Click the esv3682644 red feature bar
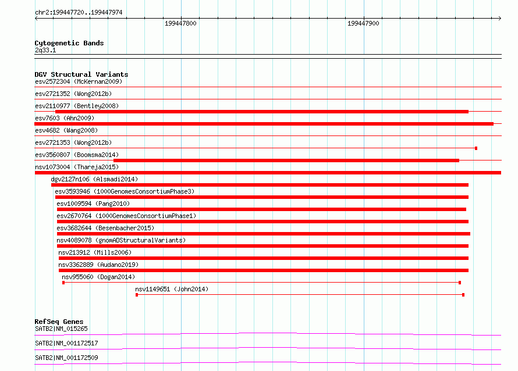Viewport: 518px width, 371px height. (x=263, y=234)
